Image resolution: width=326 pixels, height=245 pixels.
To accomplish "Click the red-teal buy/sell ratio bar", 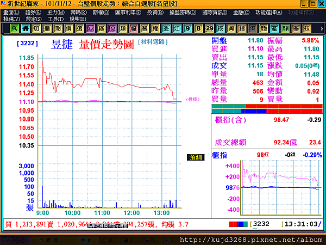I will coord(267,106).
